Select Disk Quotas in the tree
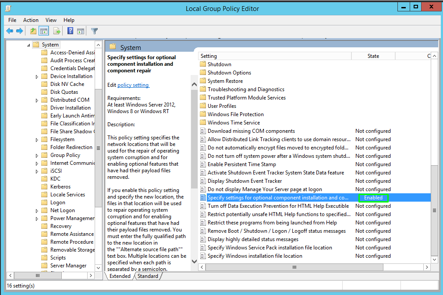 click(64, 92)
